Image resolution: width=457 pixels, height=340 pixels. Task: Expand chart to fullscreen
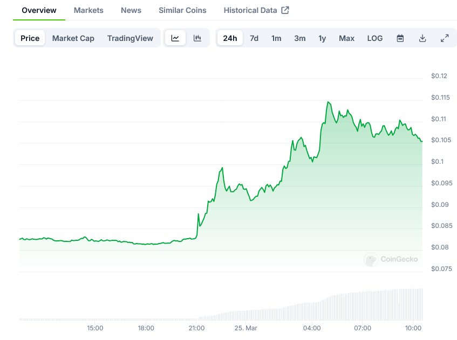(445, 38)
